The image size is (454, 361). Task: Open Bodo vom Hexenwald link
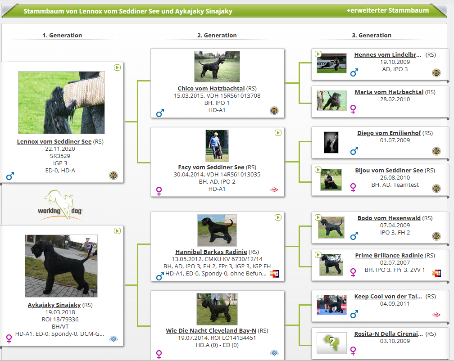tap(389, 218)
